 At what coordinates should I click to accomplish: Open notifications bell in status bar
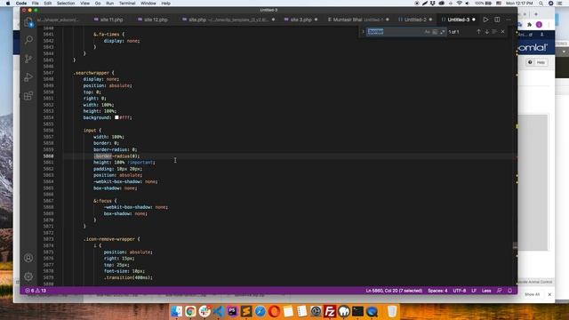pos(509,291)
